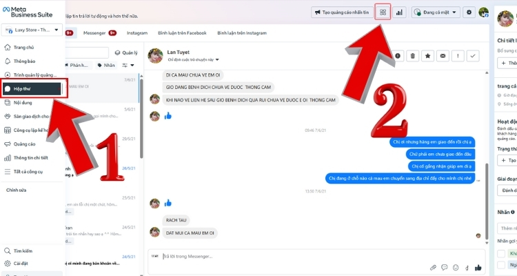Open the Đang có mặt availability dropdown
Viewport: 517px width, 276px height.
coord(435,12)
